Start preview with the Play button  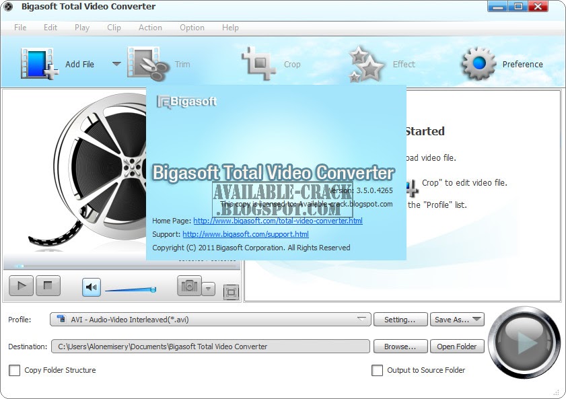point(22,286)
